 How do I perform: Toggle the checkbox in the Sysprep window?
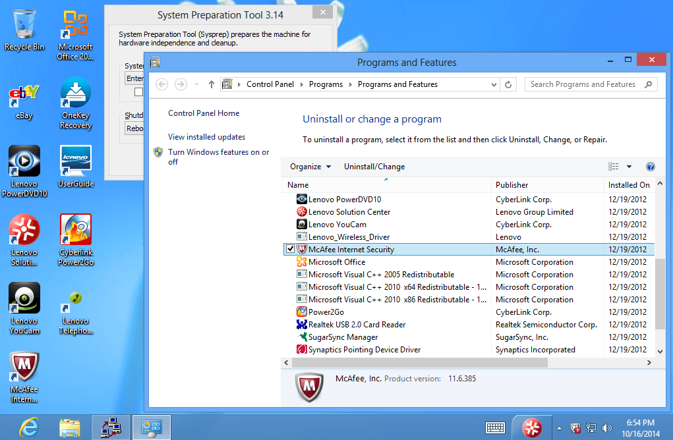tap(138, 92)
